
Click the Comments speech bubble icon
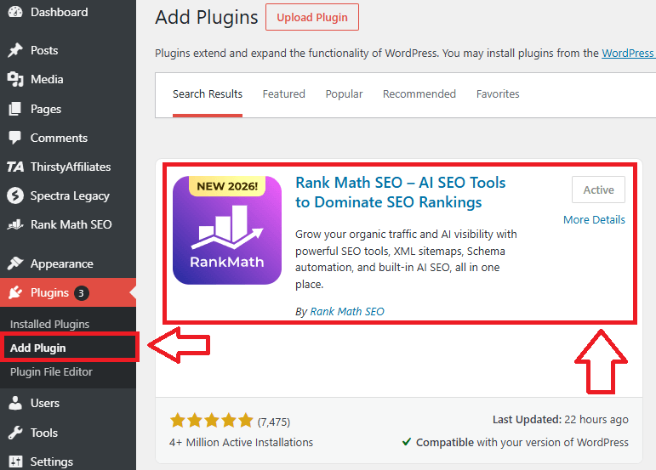(15, 138)
